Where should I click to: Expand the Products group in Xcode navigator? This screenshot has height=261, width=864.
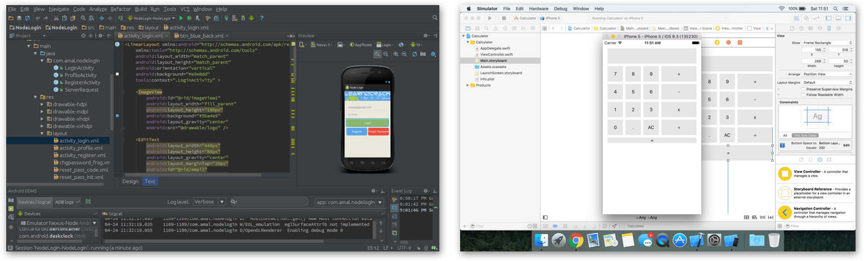(x=467, y=85)
